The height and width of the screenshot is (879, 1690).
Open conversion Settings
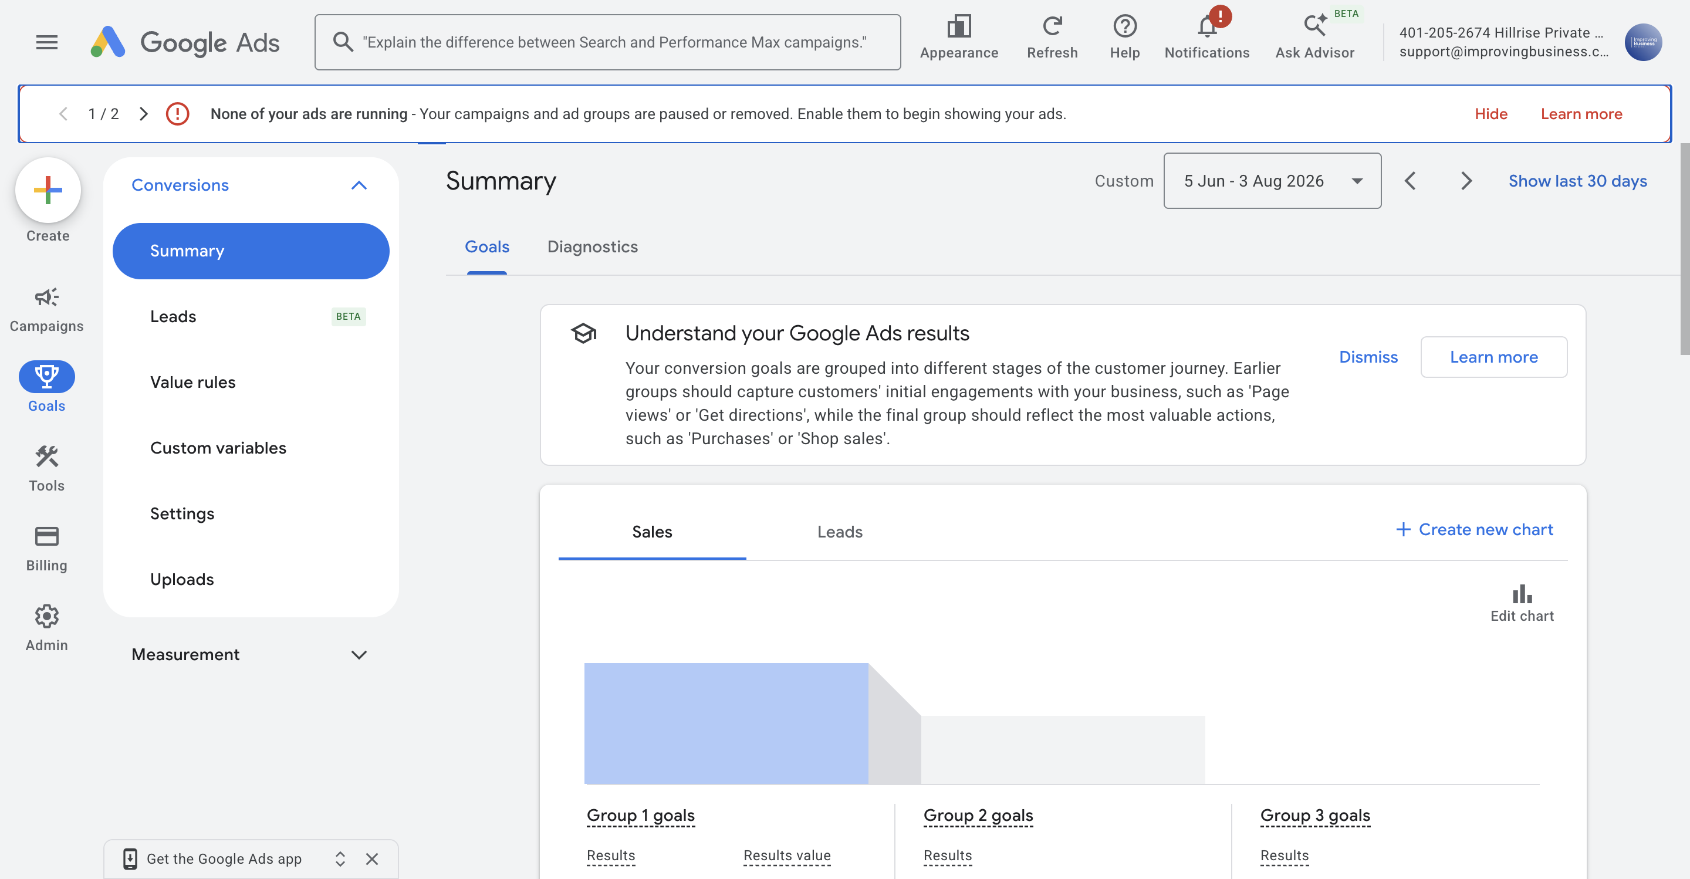point(251,513)
